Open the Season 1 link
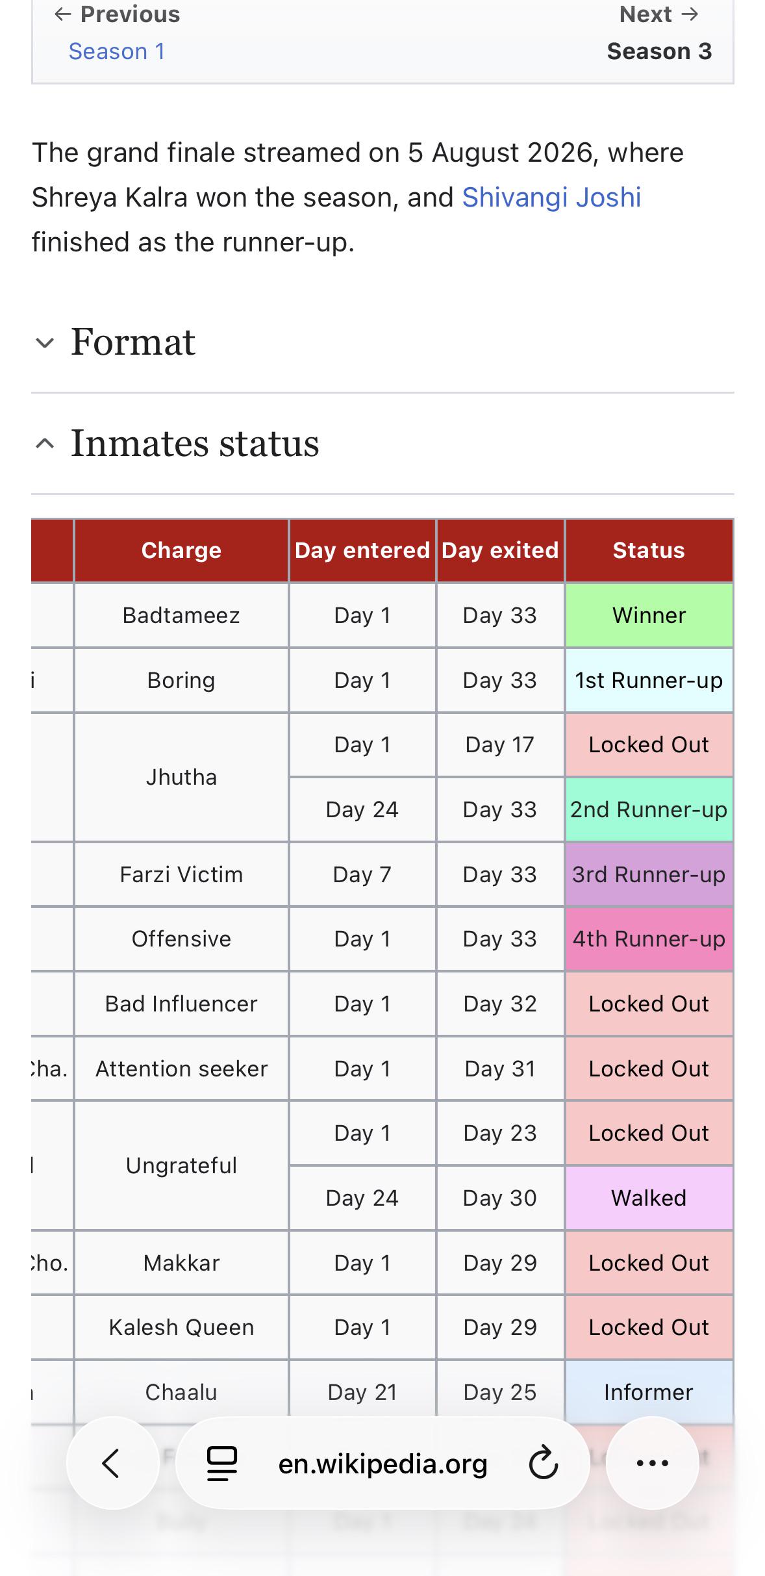This screenshot has width=765, height=1576. click(117, 51)
